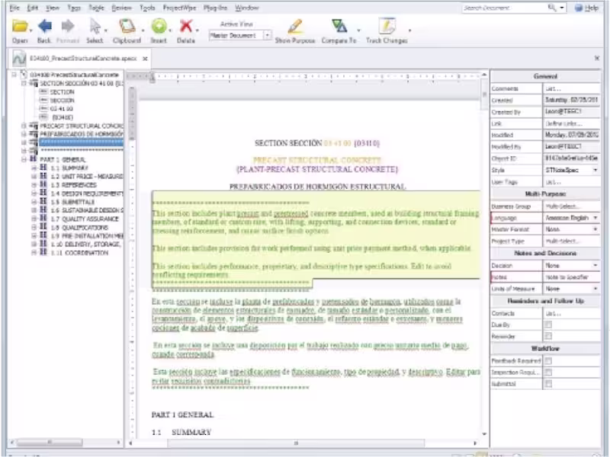Open the Review menu
610x457 pixels.
(x=121, y=8)
